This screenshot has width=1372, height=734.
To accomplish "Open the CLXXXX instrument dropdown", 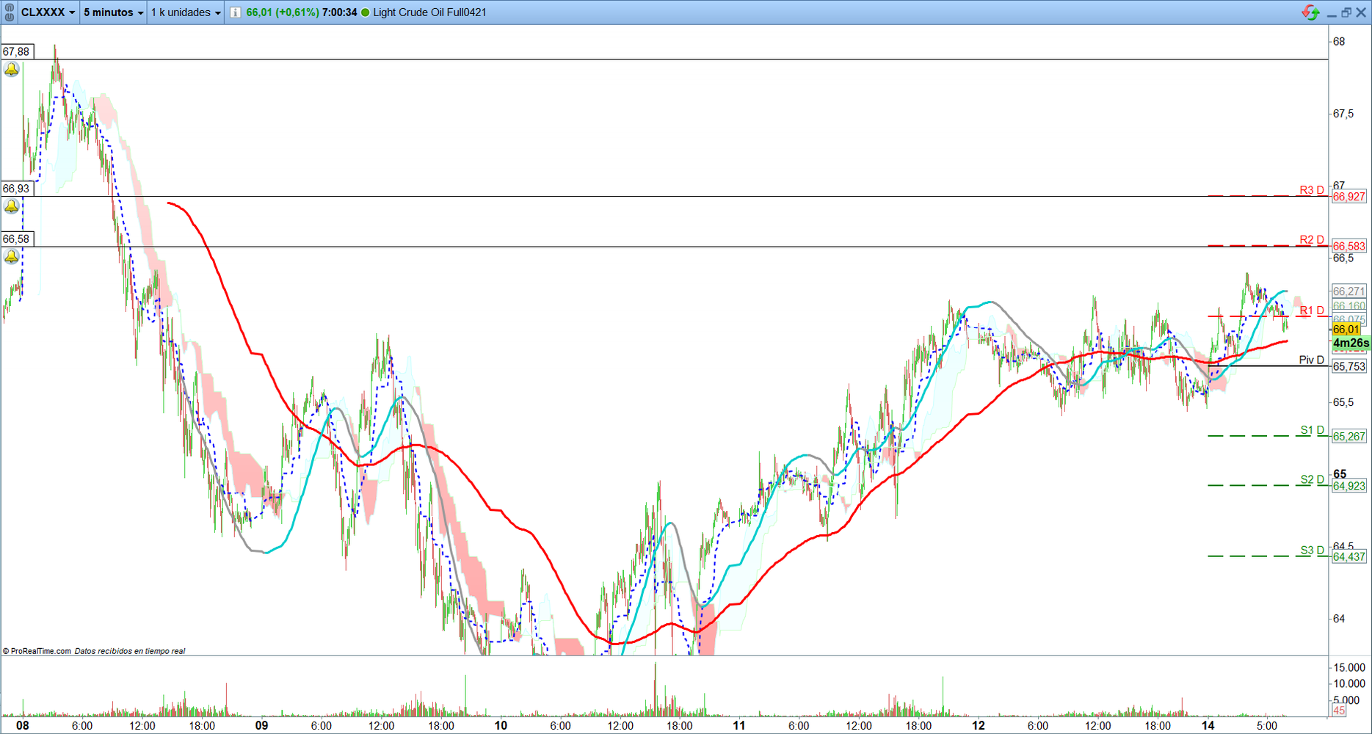I will pyautogui.click(x=48, y=12).
